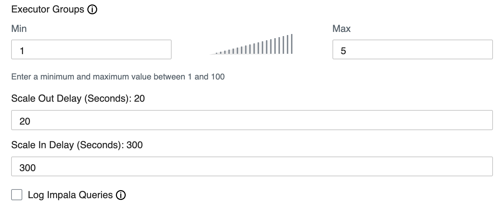Click the Max label above the field
Viewport: 502px width, 211px height.
(341, 28)
